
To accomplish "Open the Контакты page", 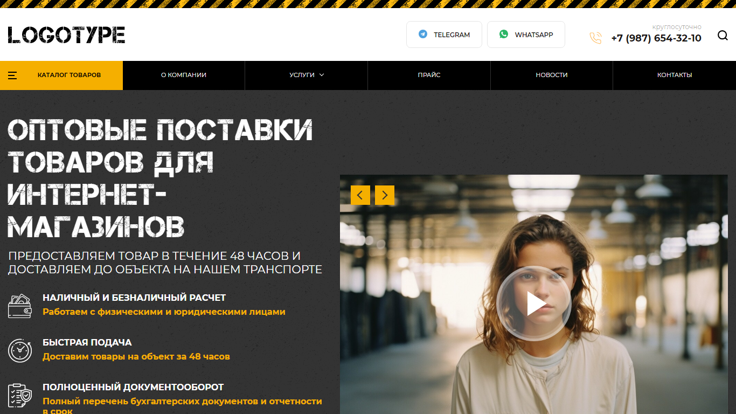I will [x=675, y=75].
